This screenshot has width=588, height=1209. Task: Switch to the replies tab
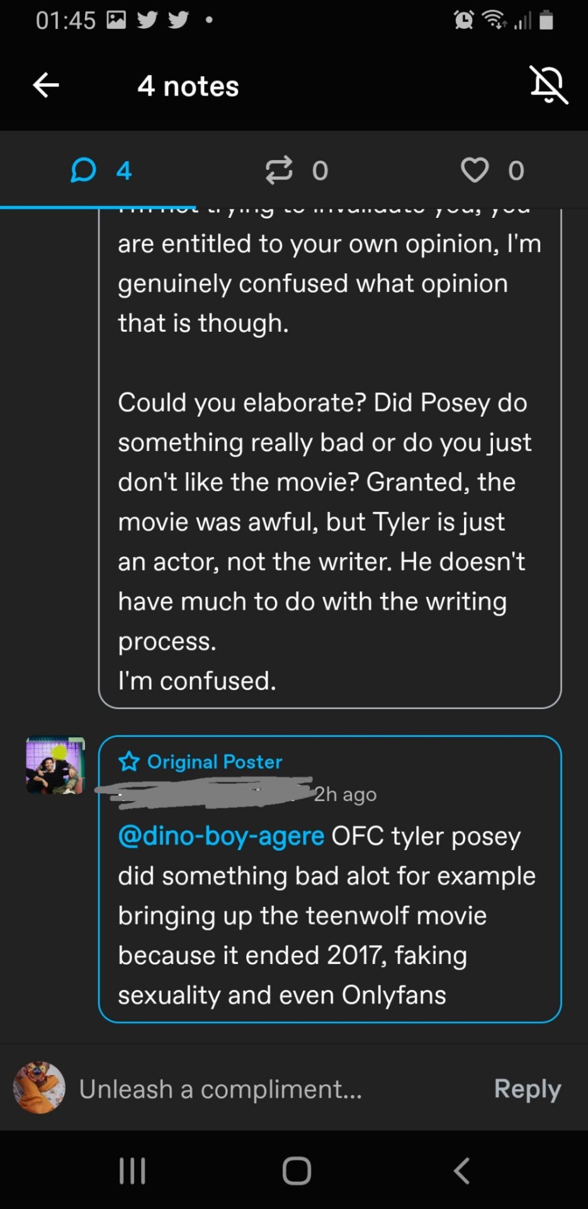tap(101, 171)
